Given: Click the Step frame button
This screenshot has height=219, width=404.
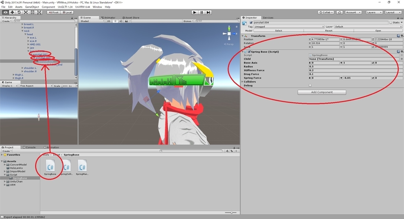Looking at the screenshot, I should click(208, 12).
